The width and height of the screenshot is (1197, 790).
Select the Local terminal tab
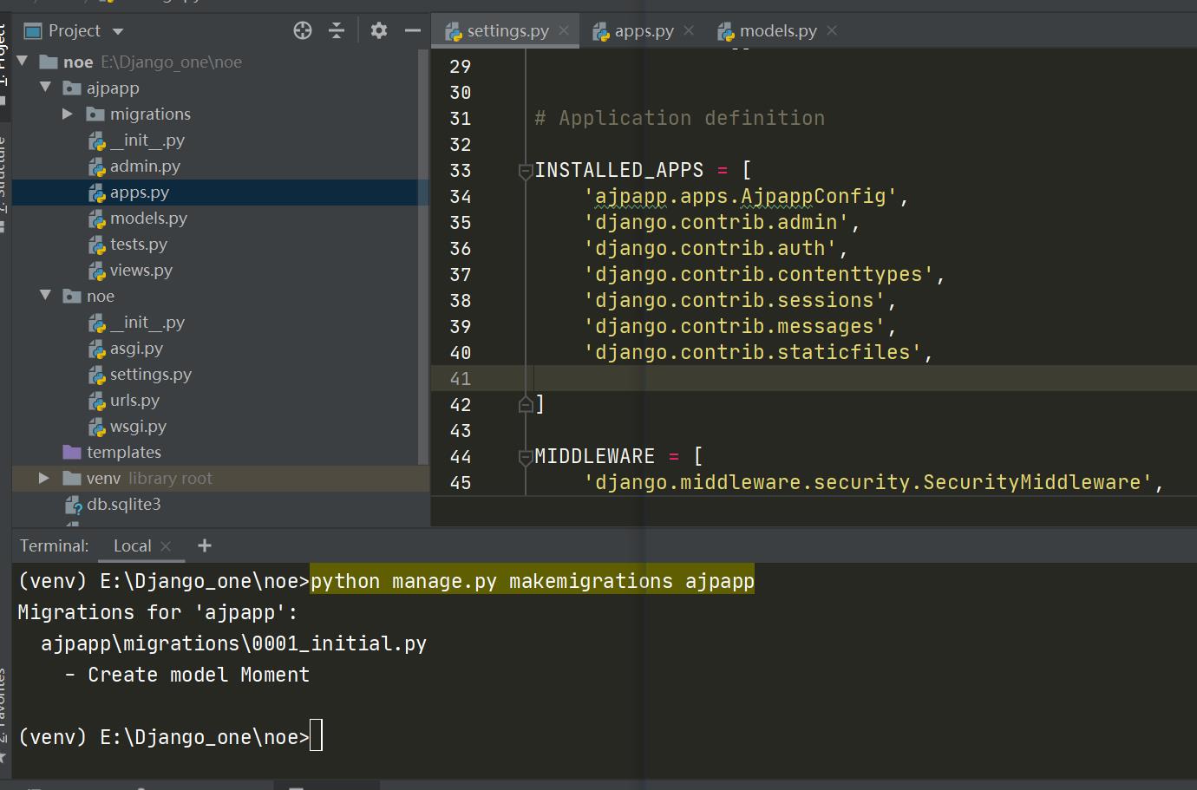[x=132, y=545]
